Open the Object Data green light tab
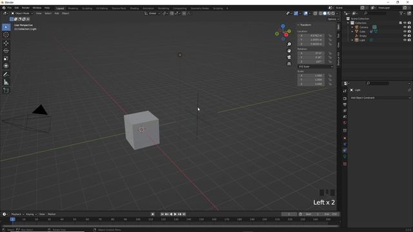This screenshot has width=413, height=232. (345, 157)
